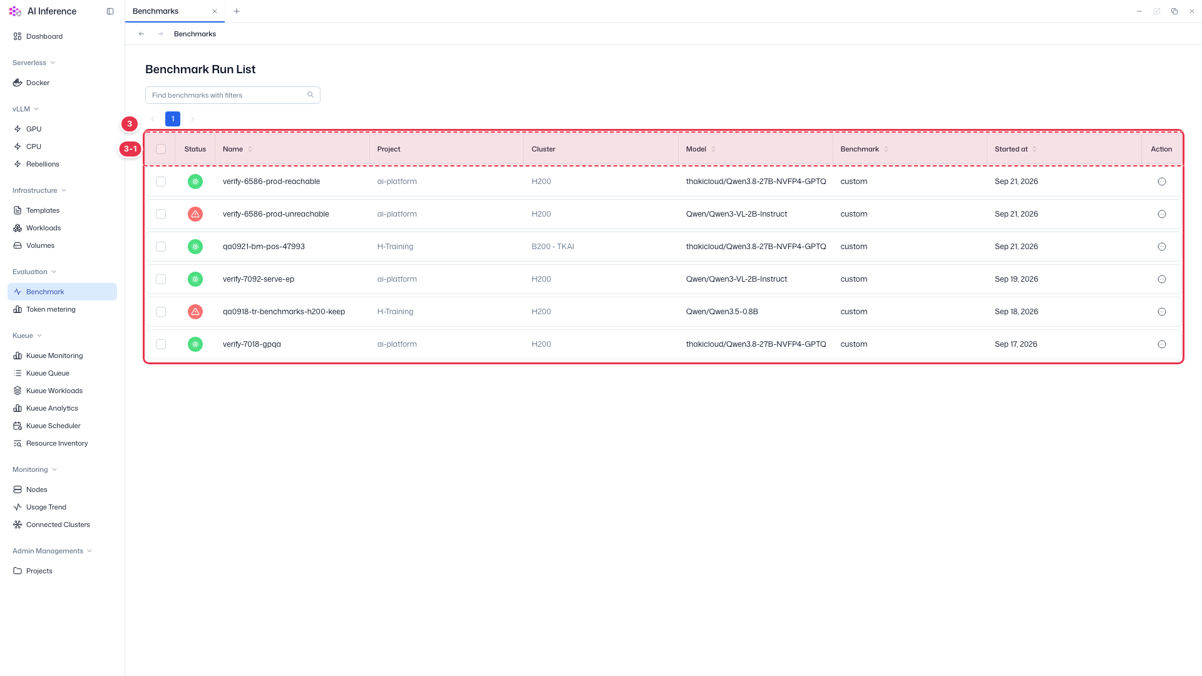Toggle the sidebar collapse icon

pyautogui.click(x=110, y=11)
